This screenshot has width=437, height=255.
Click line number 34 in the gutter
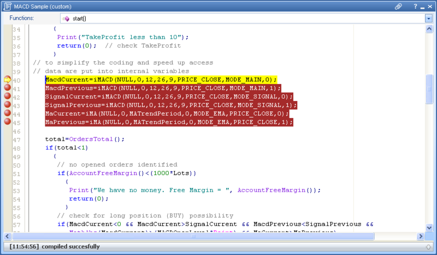[16, 29]
